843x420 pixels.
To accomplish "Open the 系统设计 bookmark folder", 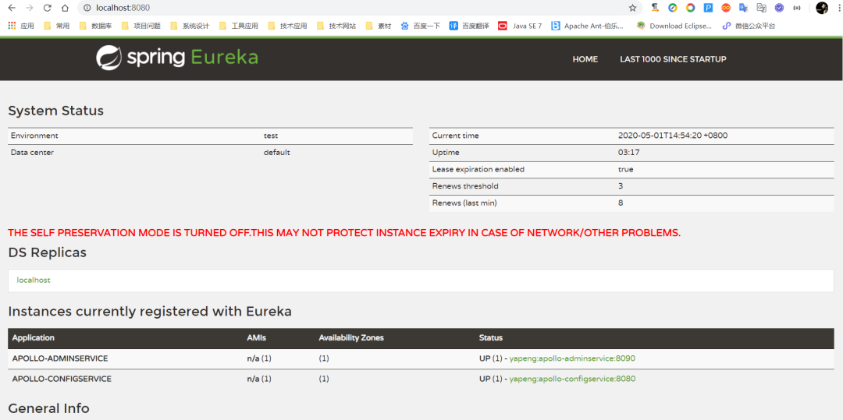I will [189, 26].
